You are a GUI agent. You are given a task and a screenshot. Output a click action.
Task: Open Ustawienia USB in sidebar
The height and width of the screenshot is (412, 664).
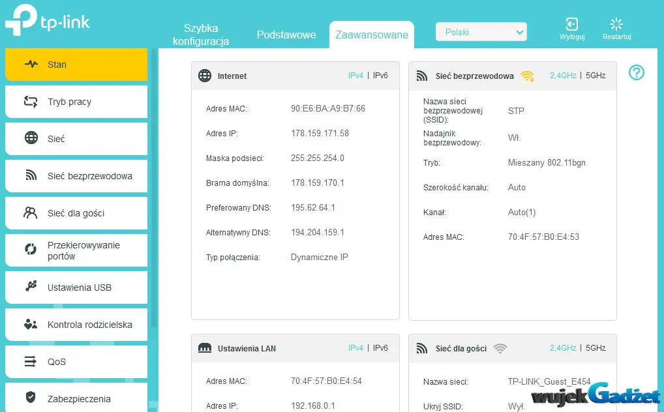click(76, 287)
